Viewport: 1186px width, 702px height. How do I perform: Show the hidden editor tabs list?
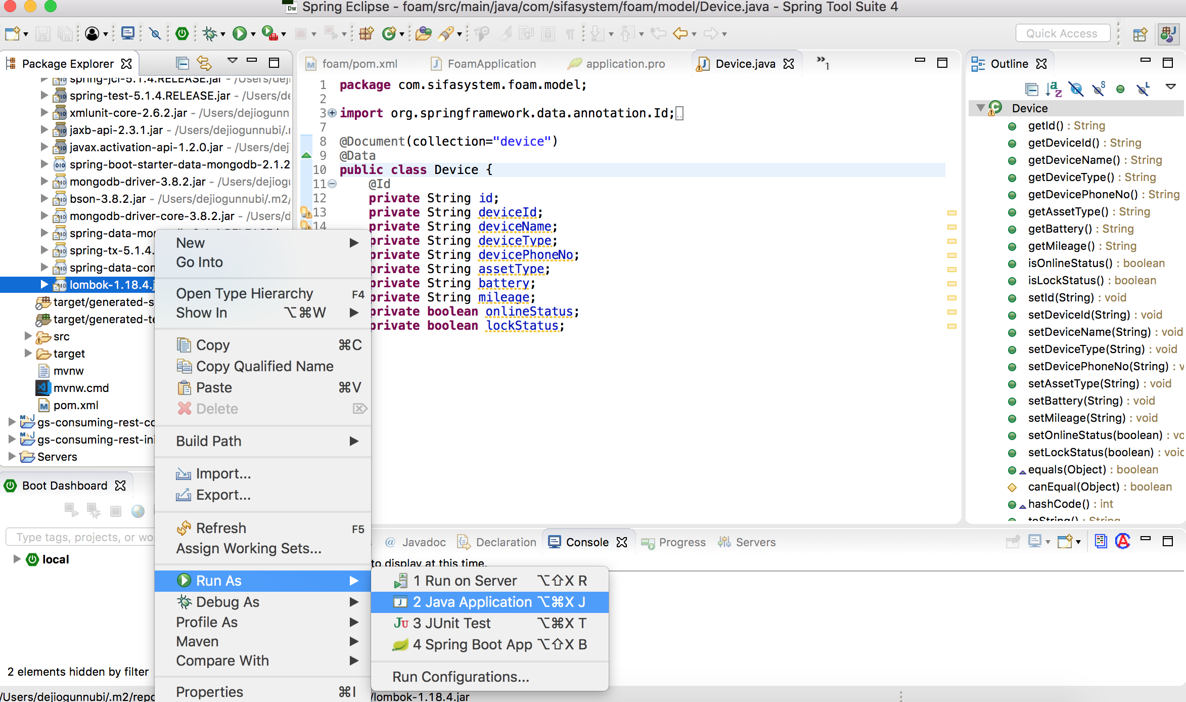pos(823,62)
